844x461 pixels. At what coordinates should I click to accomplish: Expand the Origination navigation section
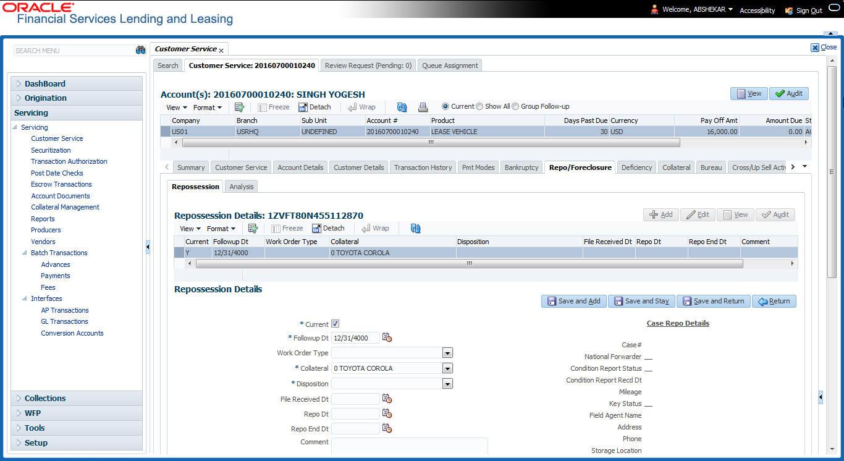coord(19,98)
